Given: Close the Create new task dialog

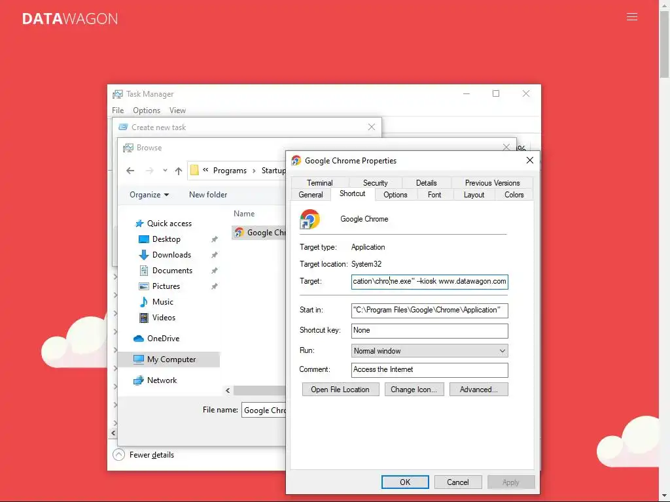Looking at the screenshot, I should coord(372,127).
